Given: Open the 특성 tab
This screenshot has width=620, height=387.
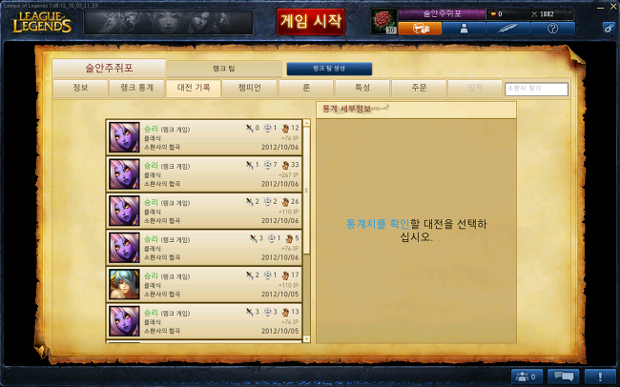Looking at the screenshot, I should point(362,88).
